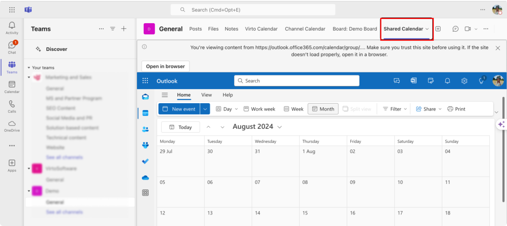Open Outlook settings gear icon

(464, 81)
